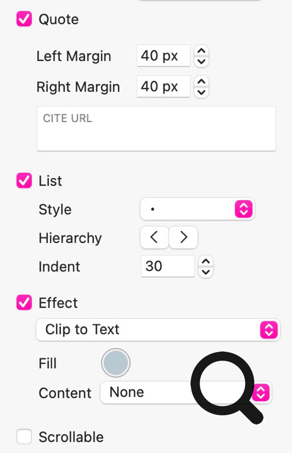The width and height of the screenshot is (292, 453).
Task: Open the Clip to Text effect dropdown
Action: click(158, 330)
